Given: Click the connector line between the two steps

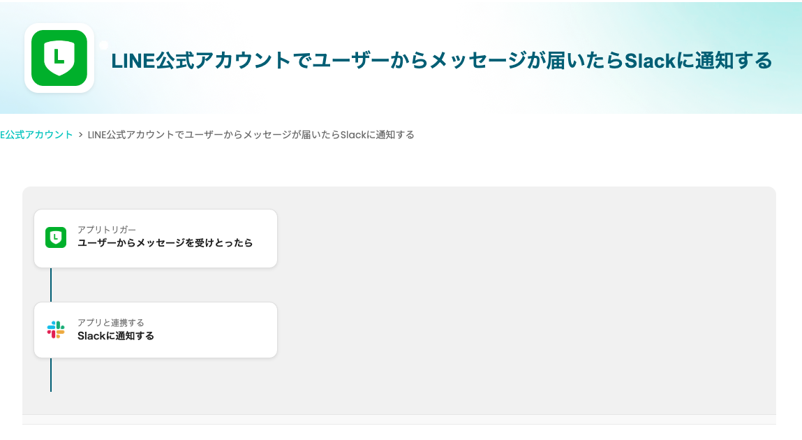Looking at the screenshot, I should 51,285.
